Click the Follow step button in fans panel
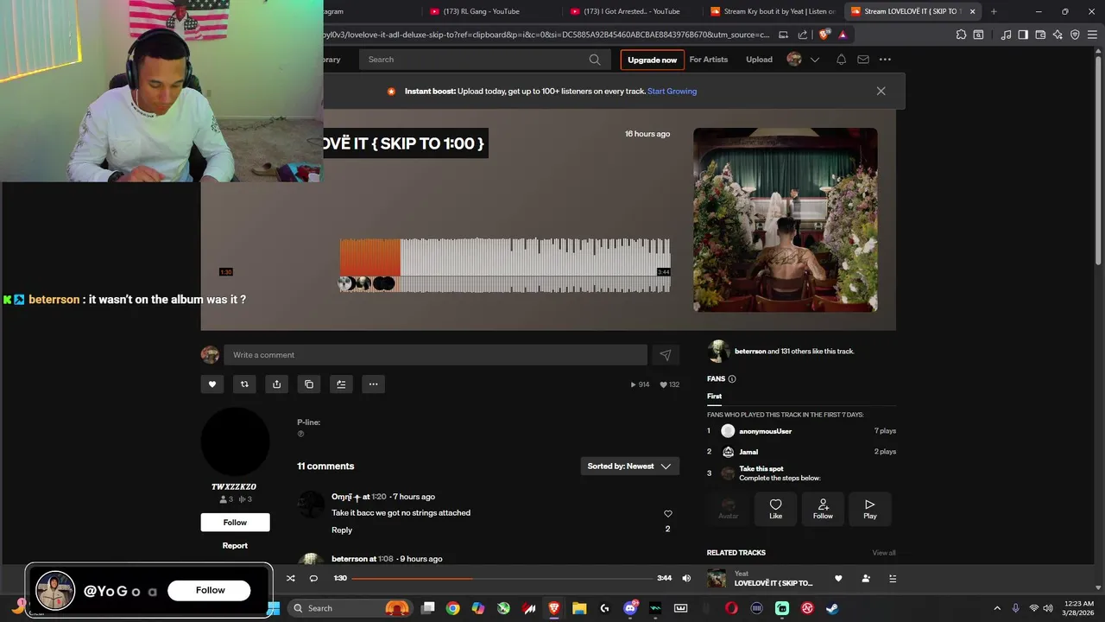1105x622 pixels. coord(823,510)
